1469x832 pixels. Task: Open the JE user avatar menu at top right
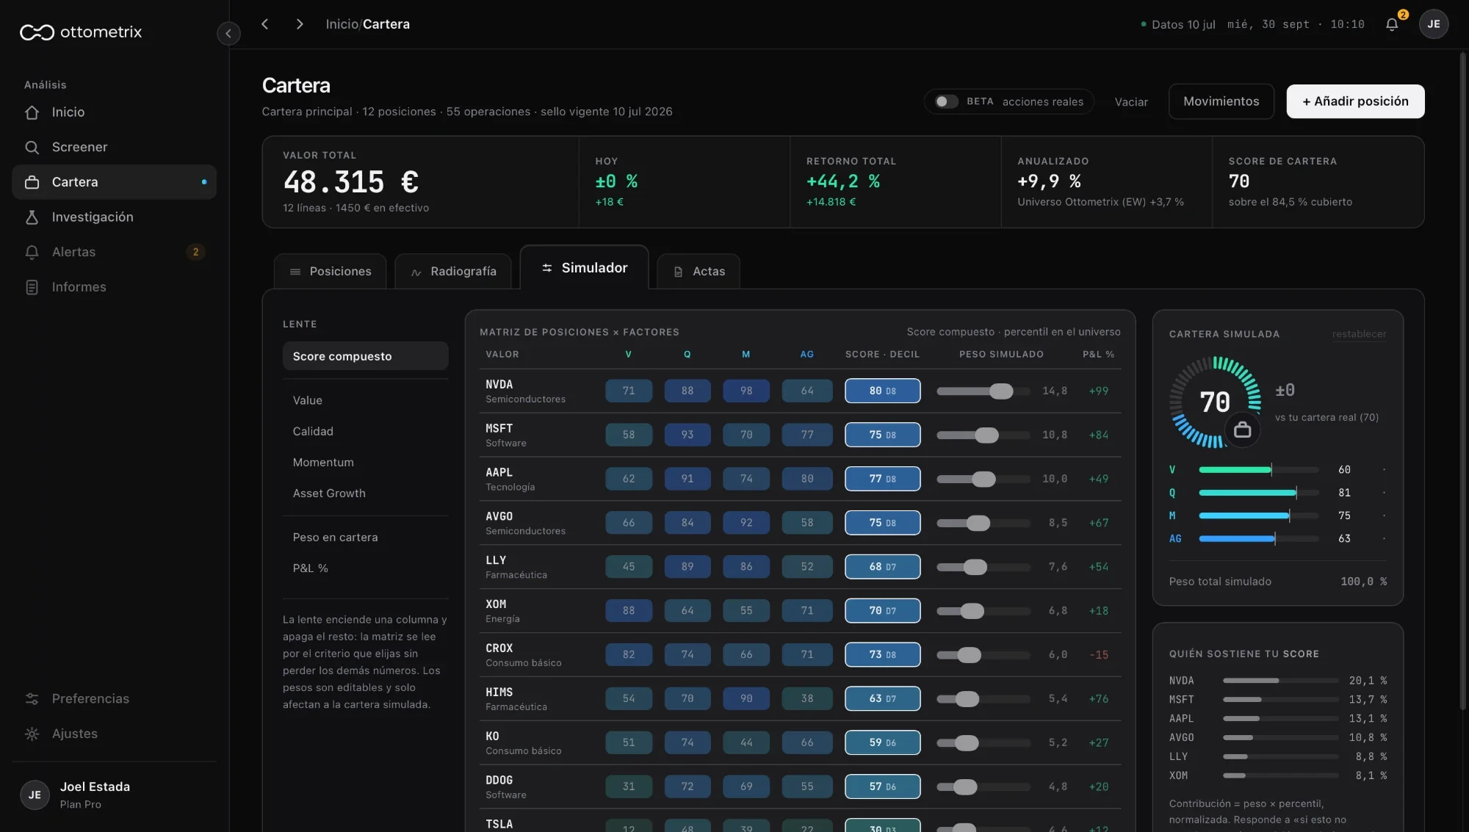tap(1433, 24)
